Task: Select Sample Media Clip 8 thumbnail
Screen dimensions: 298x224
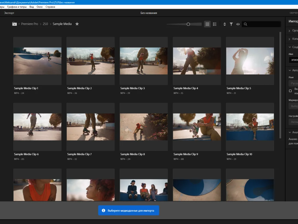Action: click(x=144, y=127)
